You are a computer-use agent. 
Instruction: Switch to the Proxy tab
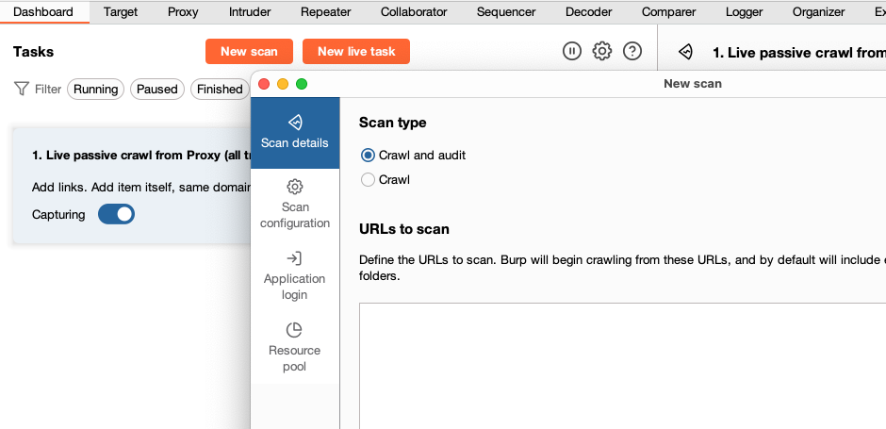pyautogui.click(x=183, y=12)
